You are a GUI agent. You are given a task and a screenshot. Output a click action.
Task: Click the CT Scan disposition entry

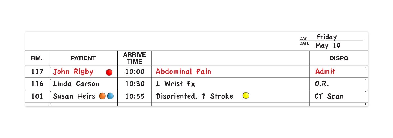329,96
